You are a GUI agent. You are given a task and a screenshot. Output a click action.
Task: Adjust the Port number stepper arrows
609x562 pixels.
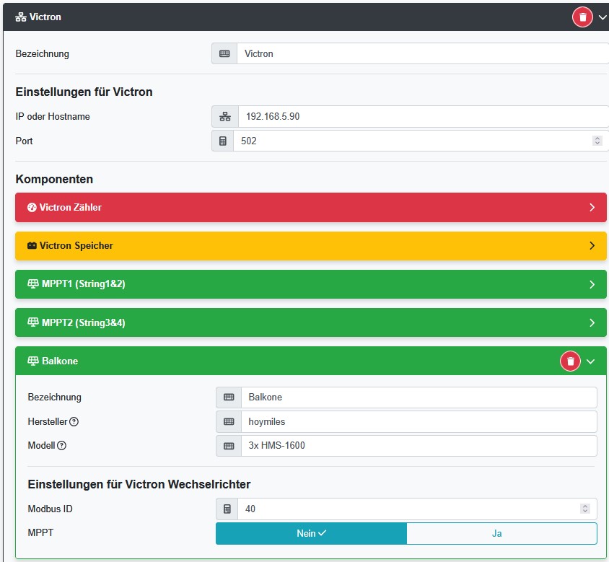point(597,141)
